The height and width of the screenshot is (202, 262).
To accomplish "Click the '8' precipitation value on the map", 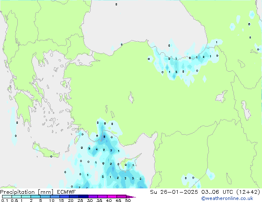I will pyautogui.click(x=104, y=137).
